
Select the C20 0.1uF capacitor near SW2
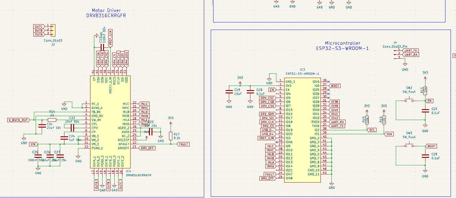pyautogui.click(x=425, y=111)
